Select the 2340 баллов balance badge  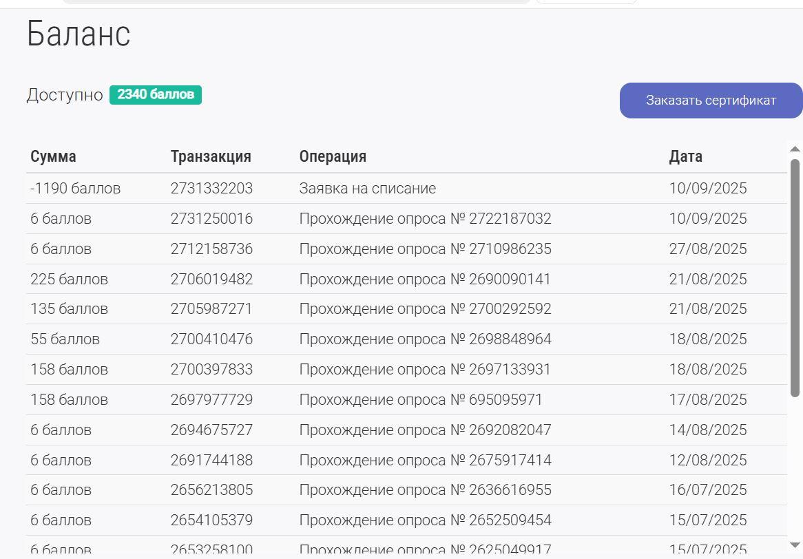point(155,95)
